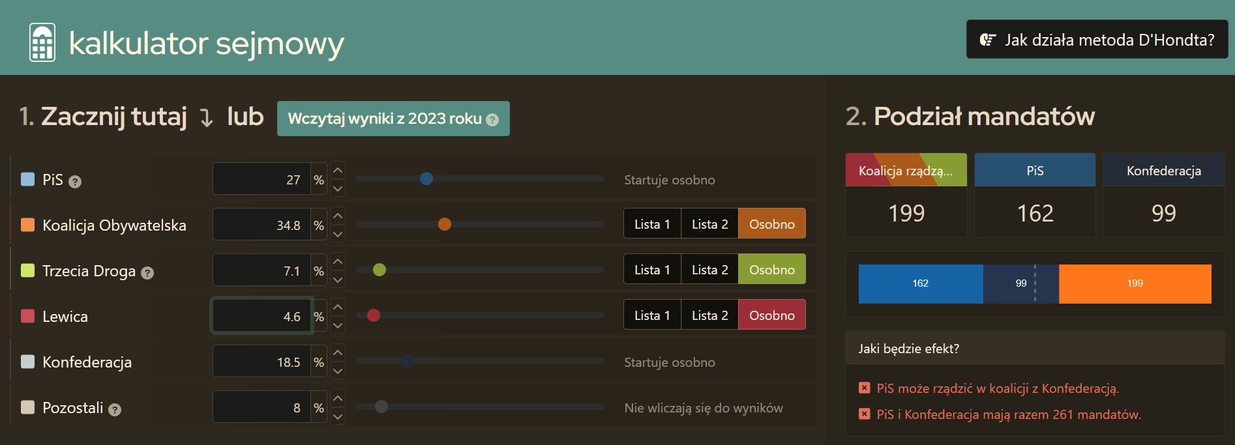Click the Konfederacja slider handle
This screenshot has height=445, width=1235.
(406, 361)
